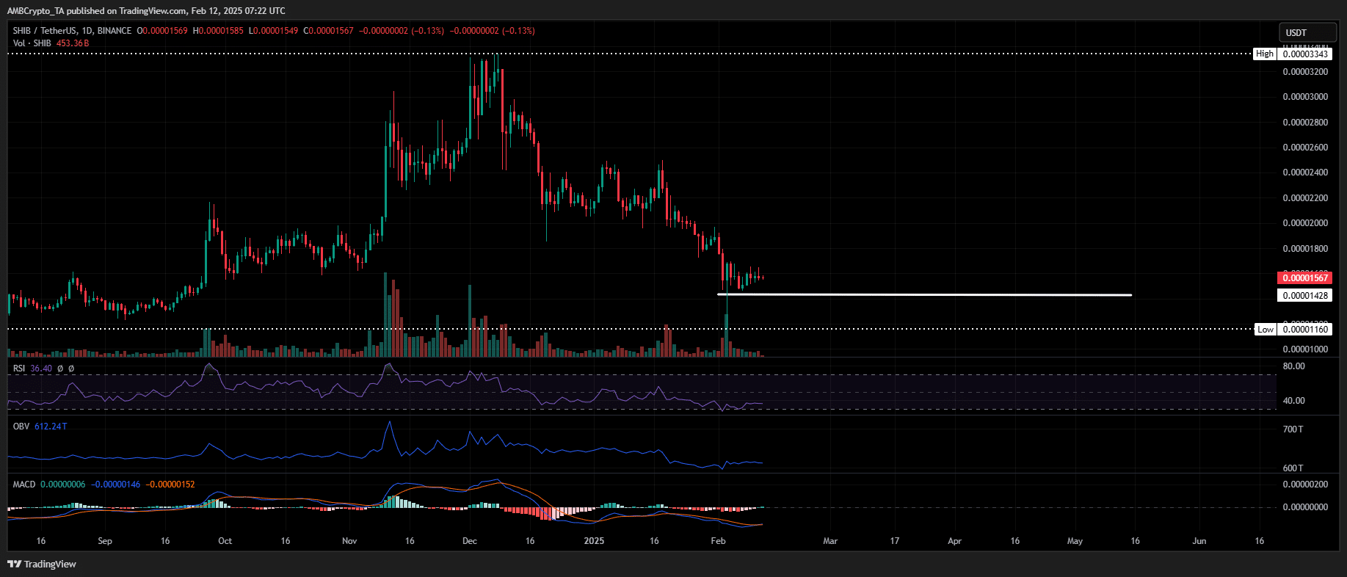Click Feb on the time axis
This screenshot has height=577, width=1347.
tap(719, 541)
